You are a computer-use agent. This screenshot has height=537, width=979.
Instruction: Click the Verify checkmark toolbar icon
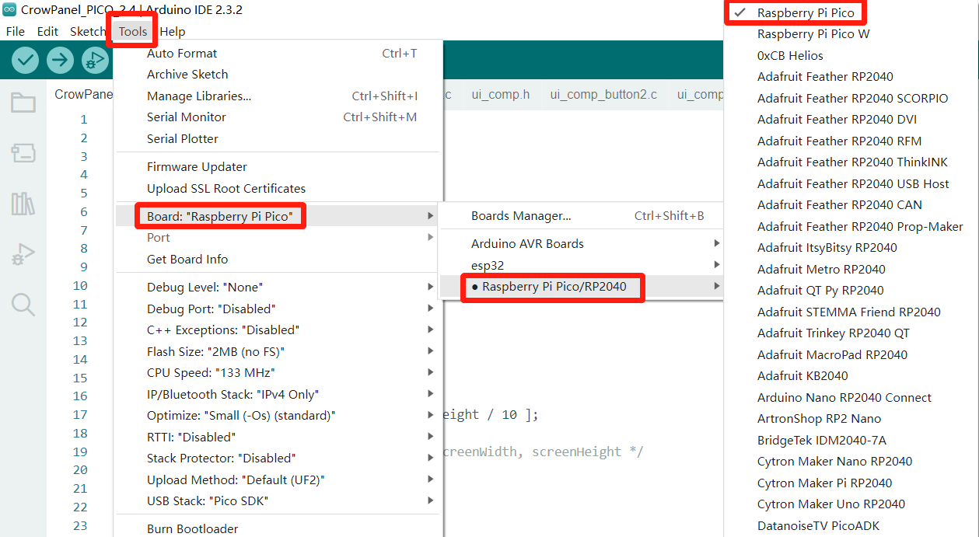[26, 60]
